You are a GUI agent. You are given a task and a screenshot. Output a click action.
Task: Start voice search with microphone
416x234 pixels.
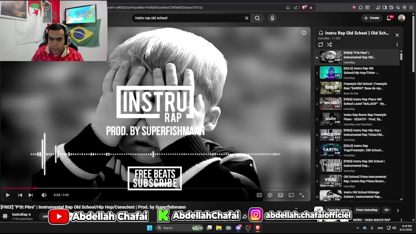[x=272, y=18]
